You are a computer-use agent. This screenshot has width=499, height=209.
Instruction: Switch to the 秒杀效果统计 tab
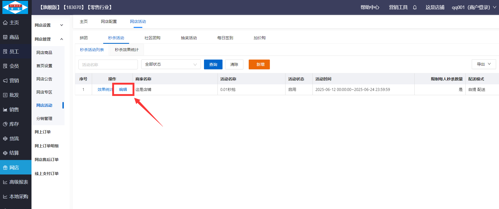pyautogui.click(x=126, y=50)
